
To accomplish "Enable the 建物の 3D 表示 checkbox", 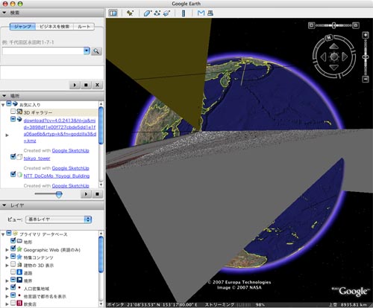I will 13,264.
